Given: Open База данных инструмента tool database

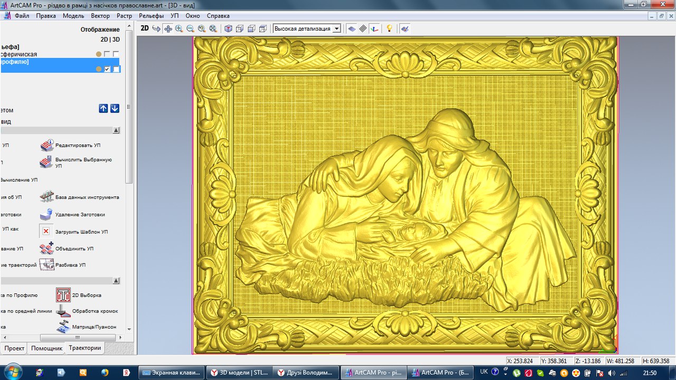Looking at the screenshot, I should click(x=47, y=197).
